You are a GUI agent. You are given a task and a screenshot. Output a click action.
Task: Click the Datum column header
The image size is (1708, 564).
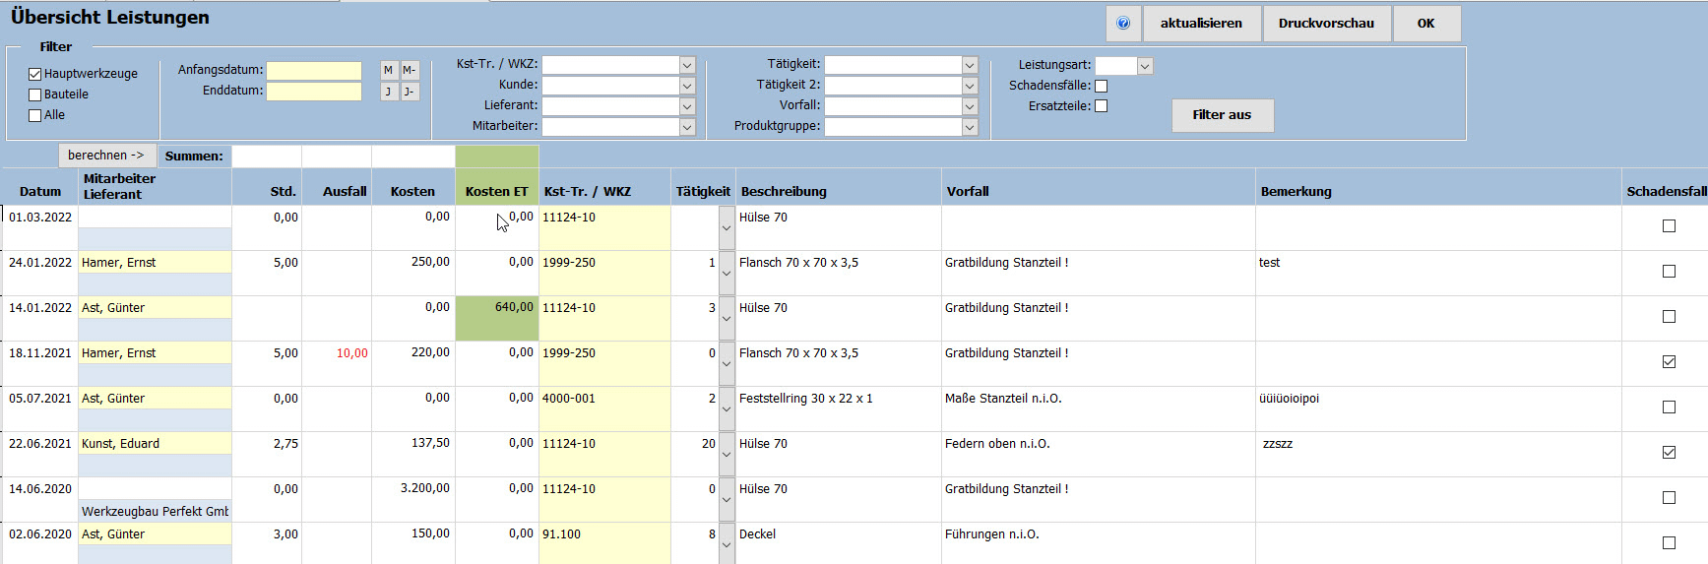[40, 191]
